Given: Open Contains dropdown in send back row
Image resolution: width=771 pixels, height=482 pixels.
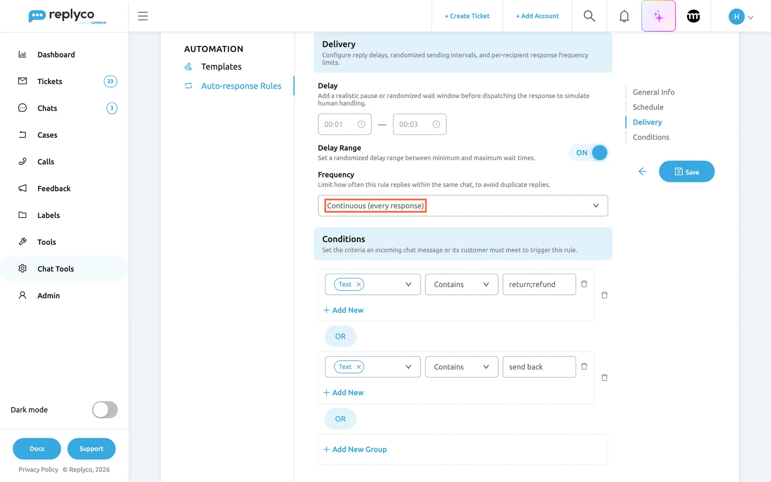Looking at the screenshot, I should click(461, 367).
